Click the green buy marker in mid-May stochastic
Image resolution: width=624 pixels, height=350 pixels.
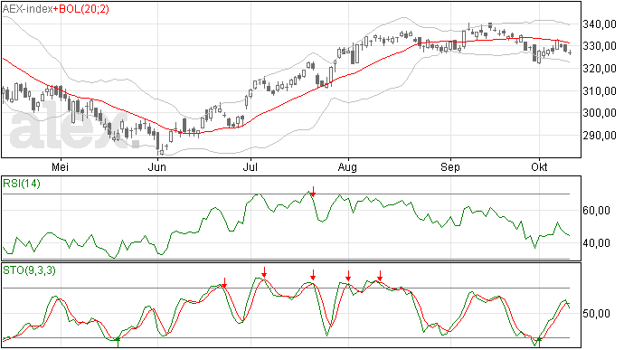(118, 342)
